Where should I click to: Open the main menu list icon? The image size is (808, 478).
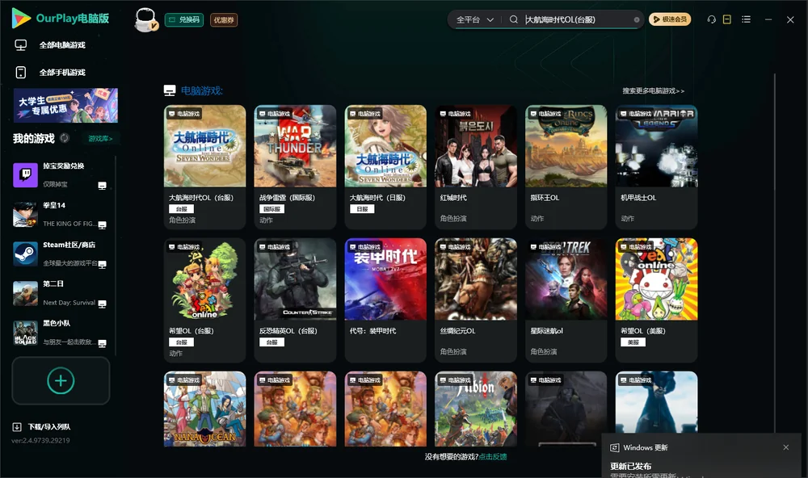click(746, 19)
